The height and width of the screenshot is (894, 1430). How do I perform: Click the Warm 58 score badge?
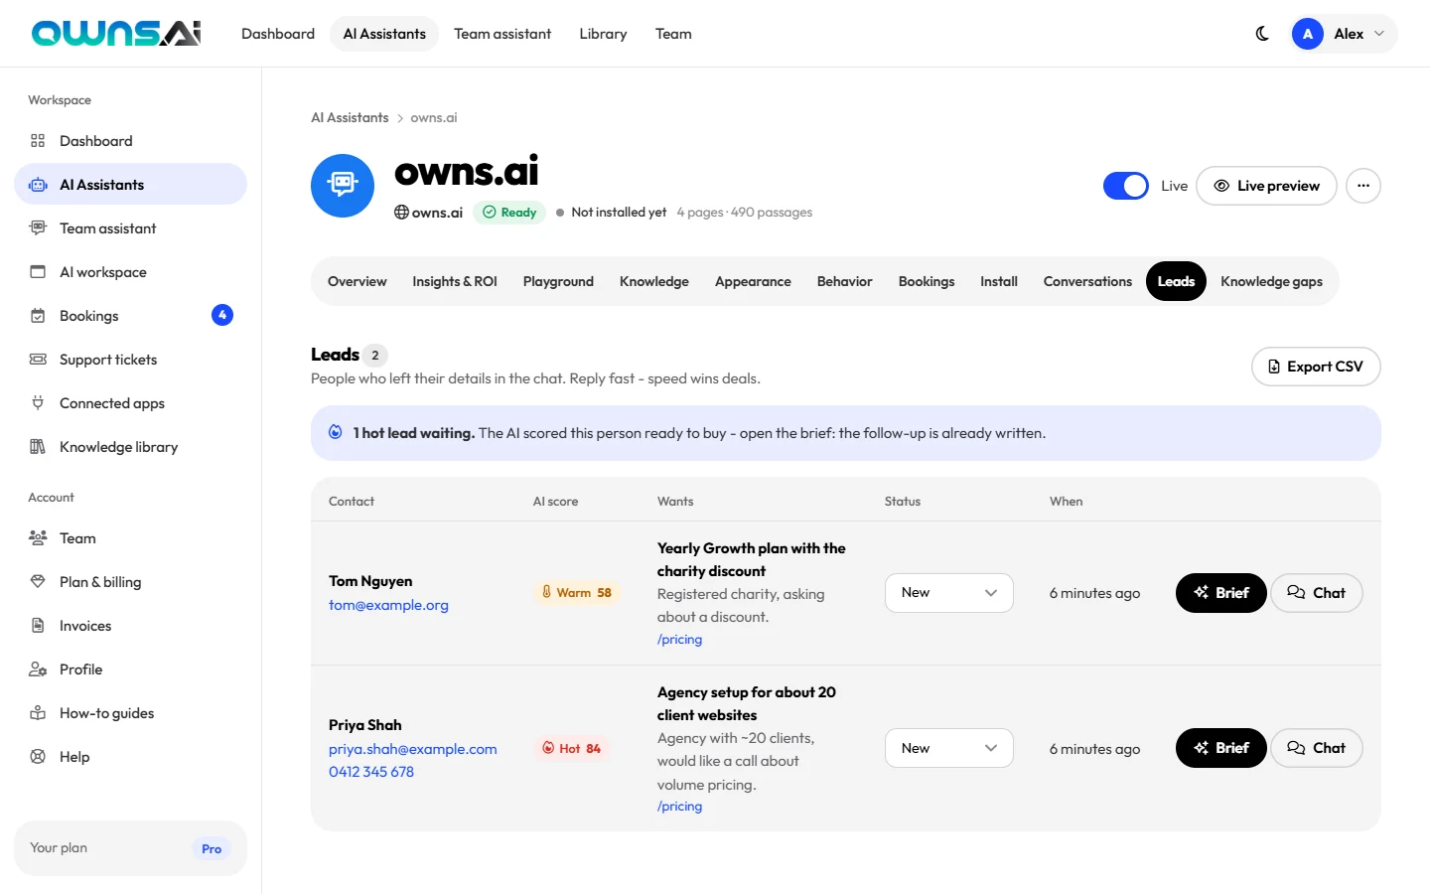click(x=577, y=593)
